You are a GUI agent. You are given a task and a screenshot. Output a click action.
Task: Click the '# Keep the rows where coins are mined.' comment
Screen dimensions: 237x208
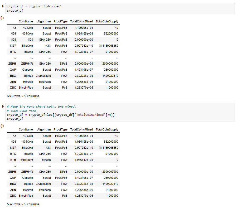click(41, 107)
